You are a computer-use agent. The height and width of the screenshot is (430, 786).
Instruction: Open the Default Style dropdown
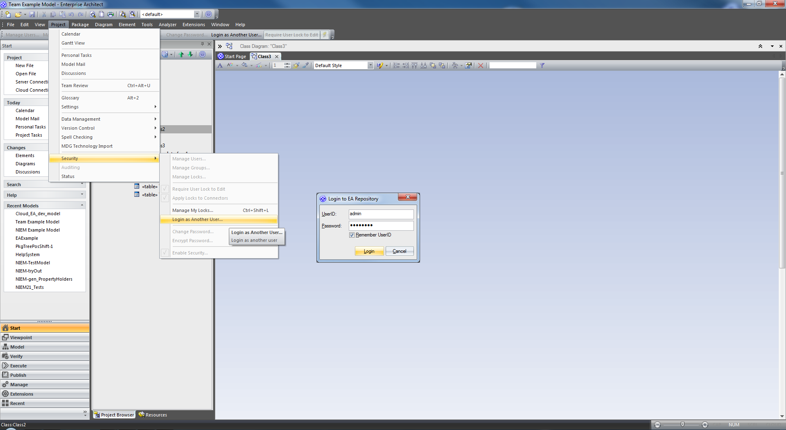(370, 65)
